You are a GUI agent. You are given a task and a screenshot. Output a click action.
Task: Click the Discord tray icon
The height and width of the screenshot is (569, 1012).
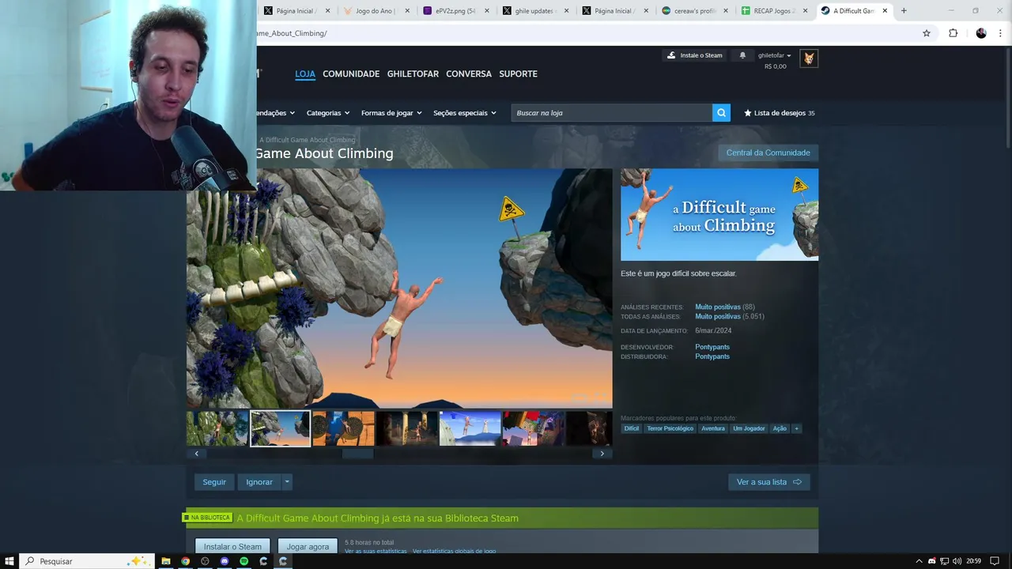coord(931,561)
